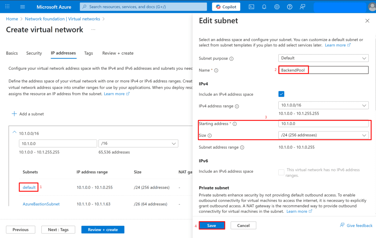
Task: Open the Azure portal hamburger menu
Action: tap(22, 7)
